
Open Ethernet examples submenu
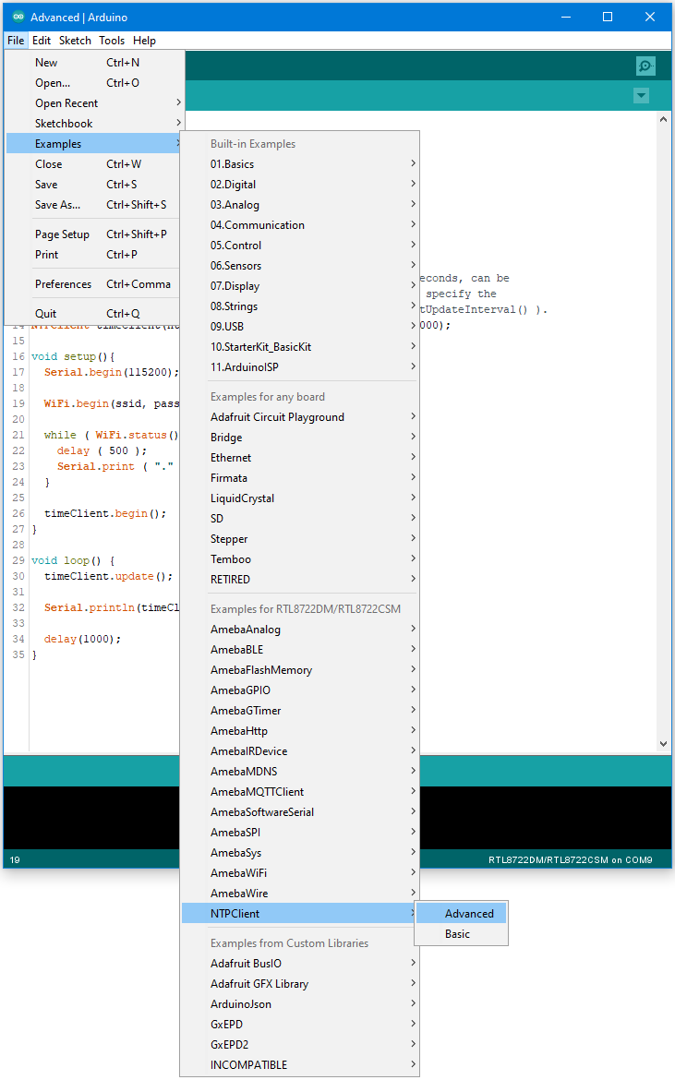[x=299, y=458]
